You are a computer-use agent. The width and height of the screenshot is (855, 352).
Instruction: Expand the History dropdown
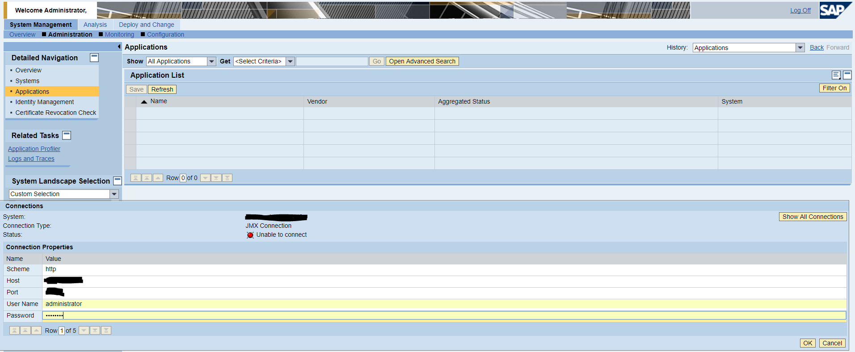coord(800,48)
